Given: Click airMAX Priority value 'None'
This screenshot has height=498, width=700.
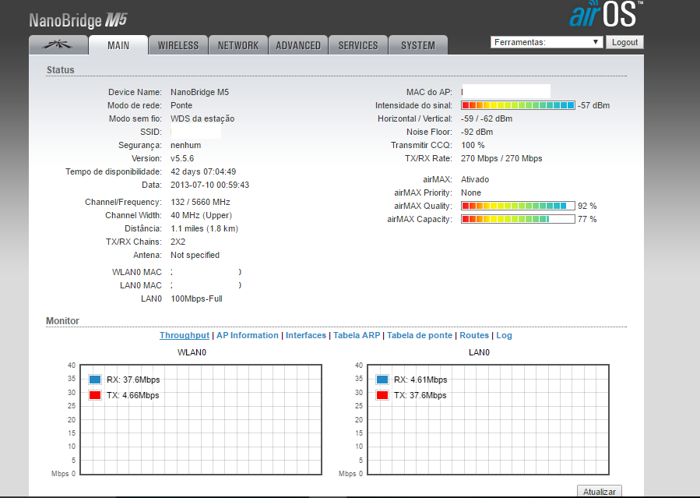Looking at the screenshot, I should 471,193.
